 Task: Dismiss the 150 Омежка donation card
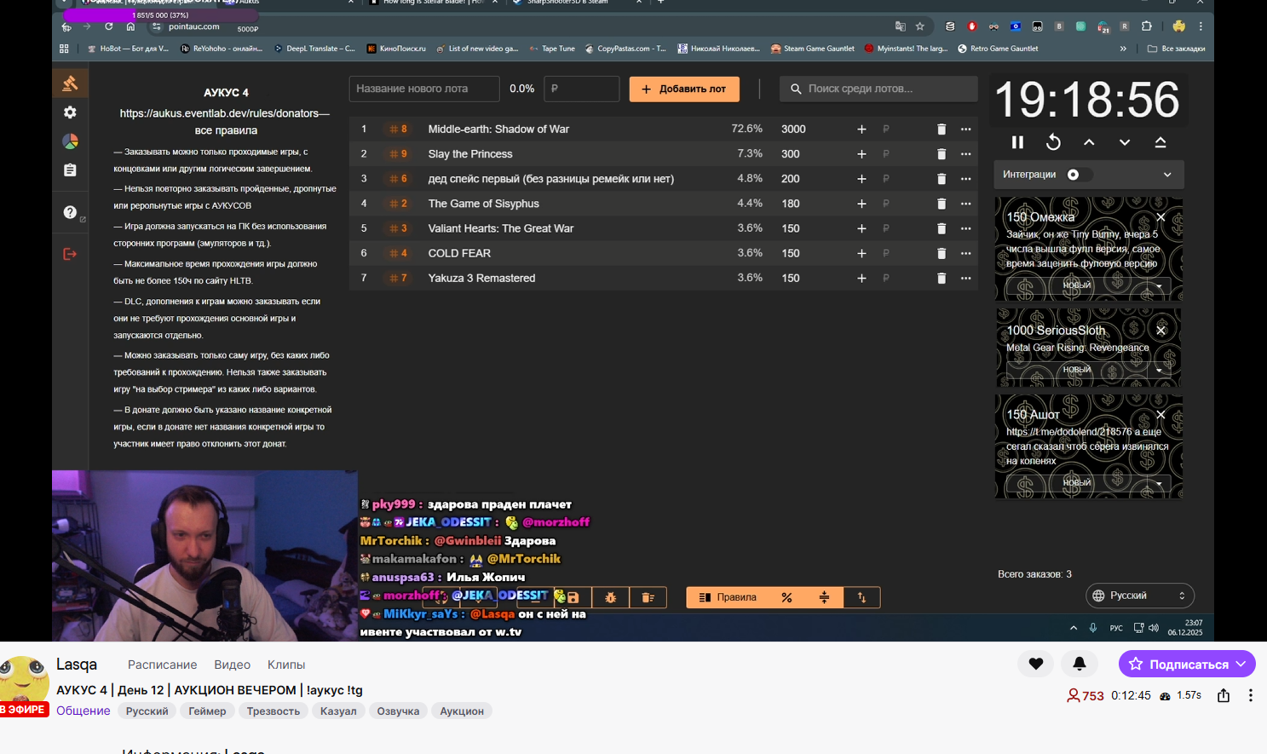(x=1160, y=217)
